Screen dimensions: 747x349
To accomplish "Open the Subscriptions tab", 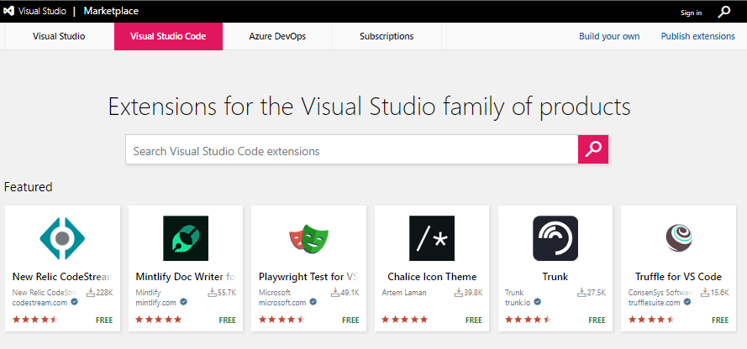I will coord(387,36).
